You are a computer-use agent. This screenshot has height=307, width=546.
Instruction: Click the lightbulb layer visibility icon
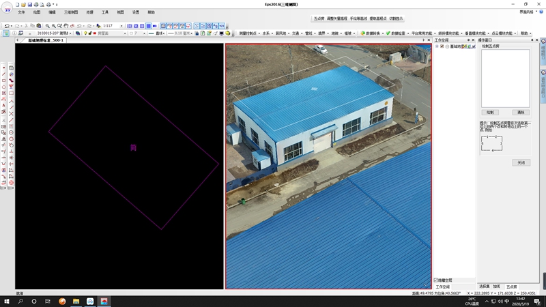coord(85,33)
